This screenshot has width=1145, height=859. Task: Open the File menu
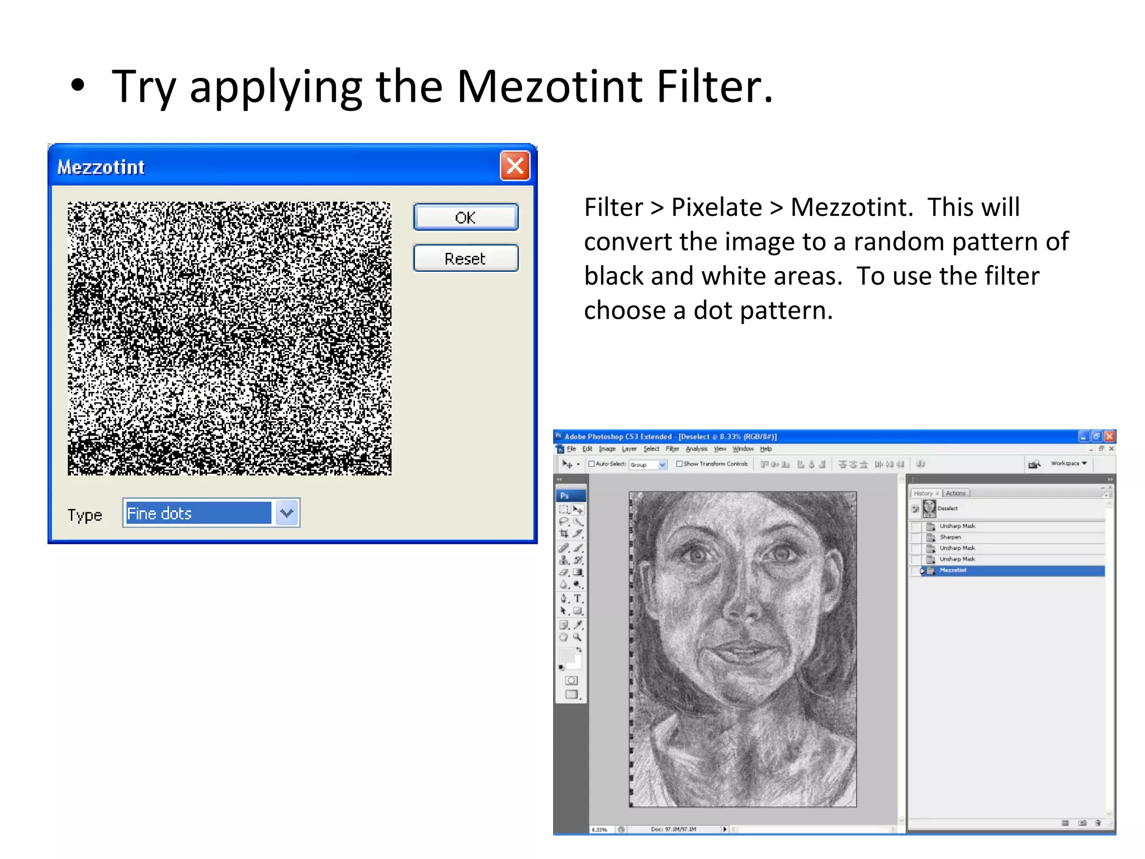(x=571, y=449)
